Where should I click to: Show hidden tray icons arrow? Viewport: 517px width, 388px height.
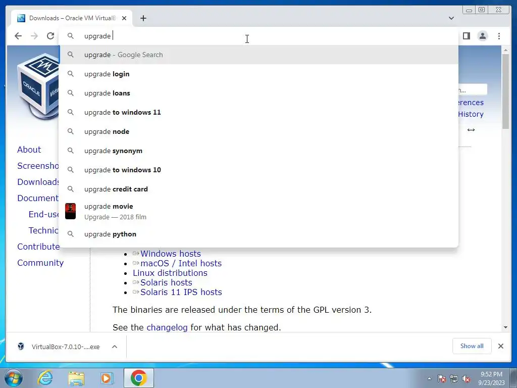[429, 378]
